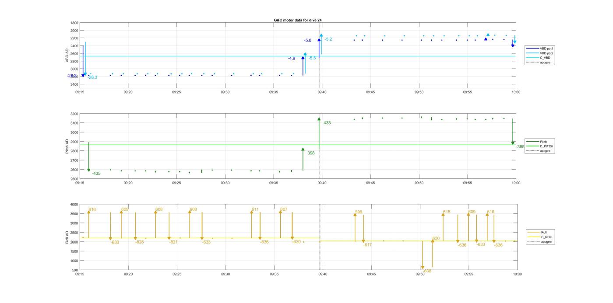Click the '-630' annotation in the Roll plot

tap(115, 242)
